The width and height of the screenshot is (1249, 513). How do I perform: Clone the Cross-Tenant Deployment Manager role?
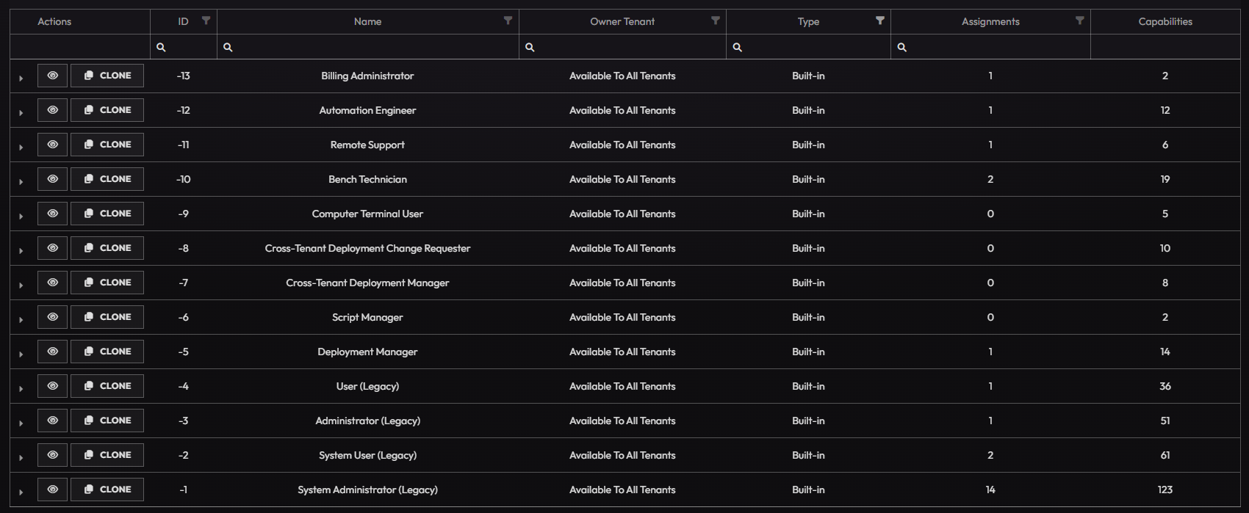coord(107,283)
